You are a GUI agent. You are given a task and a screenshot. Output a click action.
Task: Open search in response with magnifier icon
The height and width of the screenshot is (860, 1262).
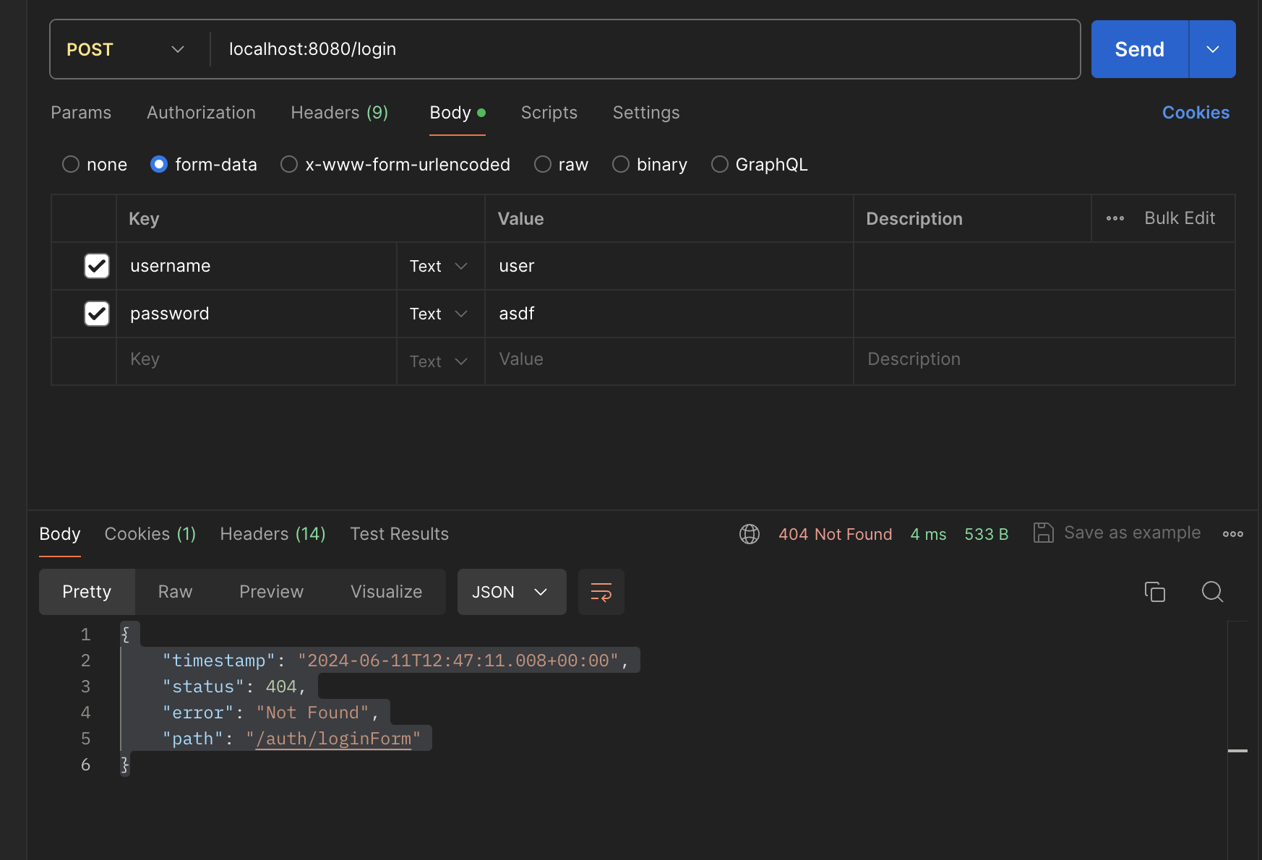(1212, 592)
